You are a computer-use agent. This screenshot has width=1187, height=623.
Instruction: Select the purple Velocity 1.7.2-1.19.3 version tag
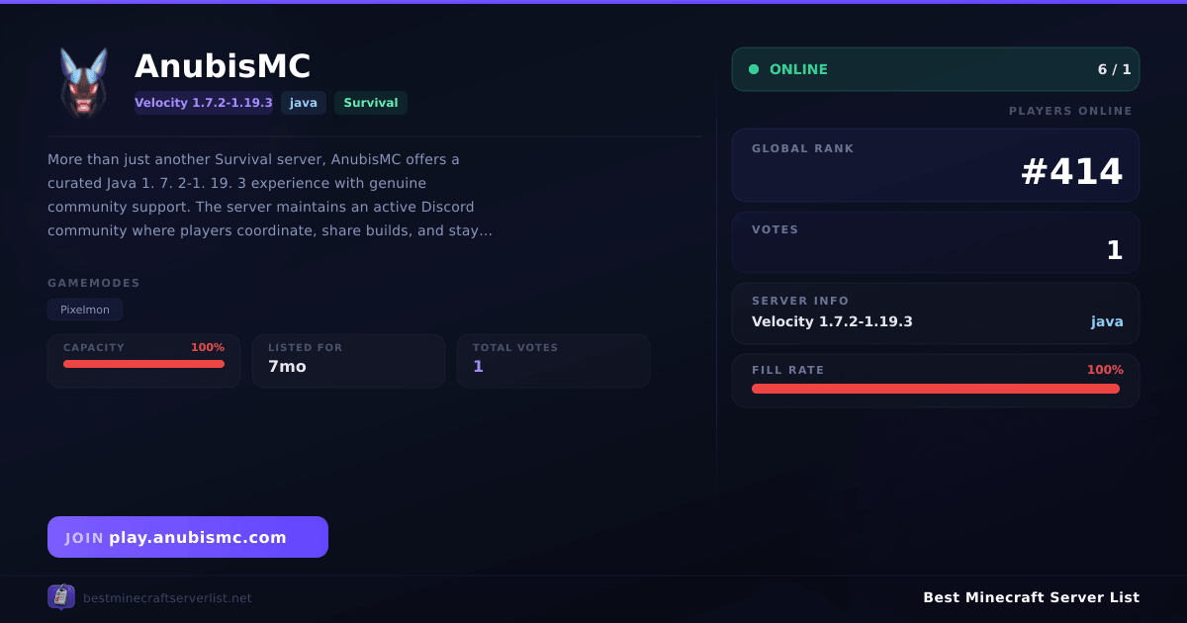[204, 103]
